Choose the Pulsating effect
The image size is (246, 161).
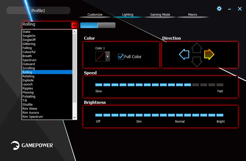point(47,97)
